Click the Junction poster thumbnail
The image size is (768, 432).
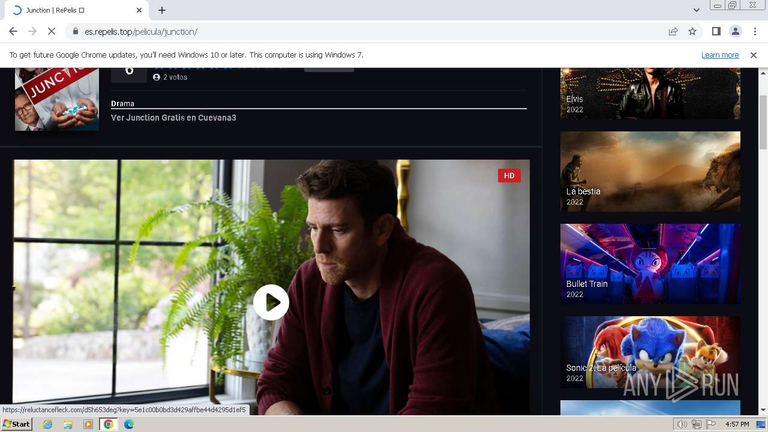click(57, 99)
